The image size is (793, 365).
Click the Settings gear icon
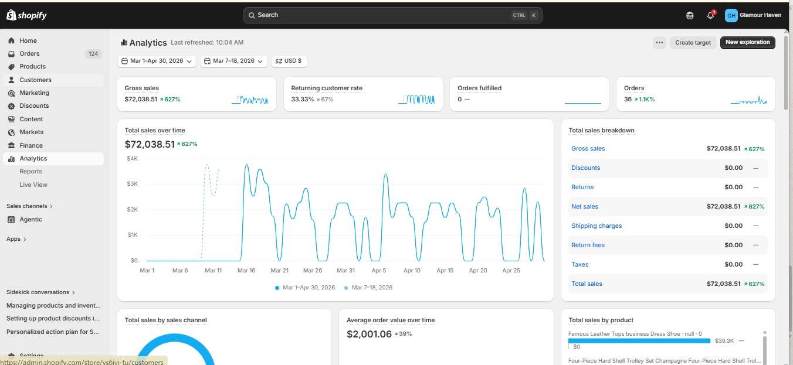tap(11, 356)
